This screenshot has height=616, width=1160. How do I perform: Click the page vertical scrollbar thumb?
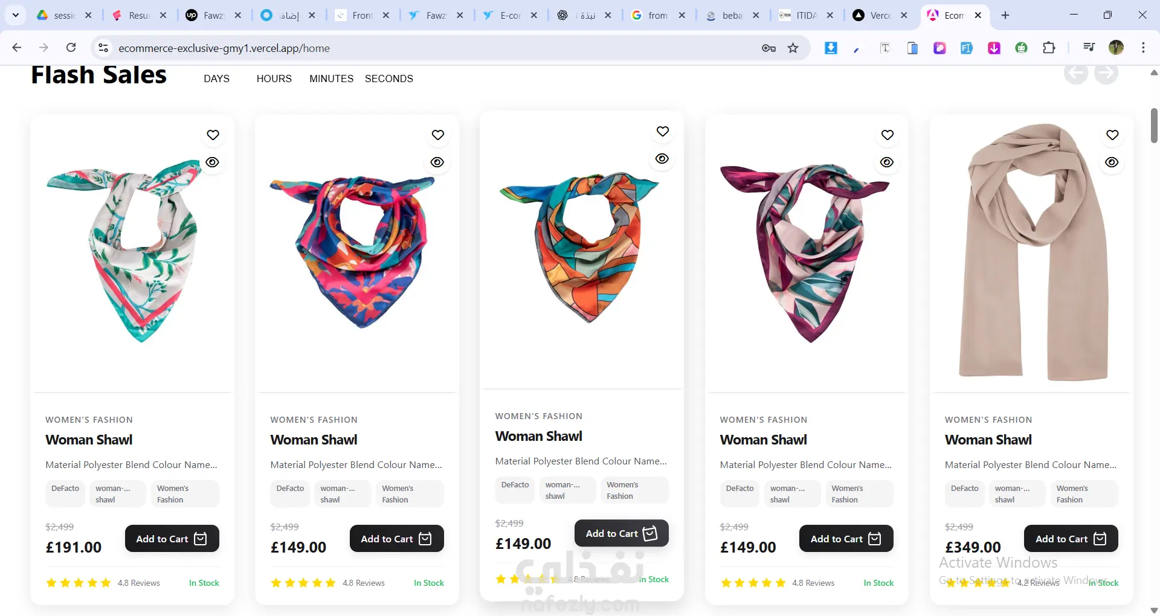pyautogui.click(x=1154, y=126)
